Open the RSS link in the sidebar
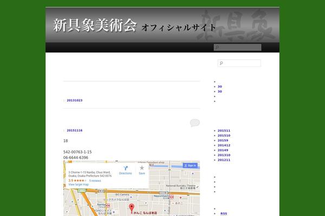 click(x=224, y=214)
